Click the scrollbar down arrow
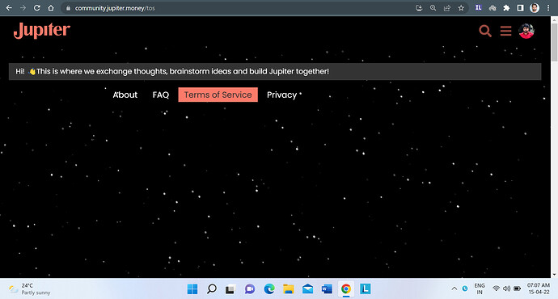 pyautogui.click(x=554, y=275)
